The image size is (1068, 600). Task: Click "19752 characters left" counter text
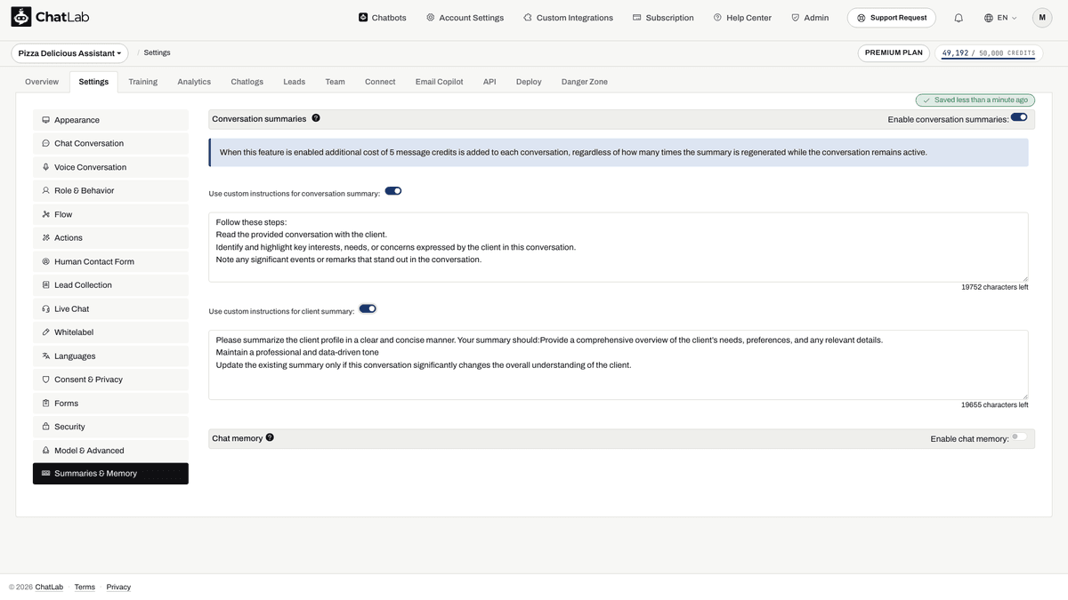click(995, 287)
